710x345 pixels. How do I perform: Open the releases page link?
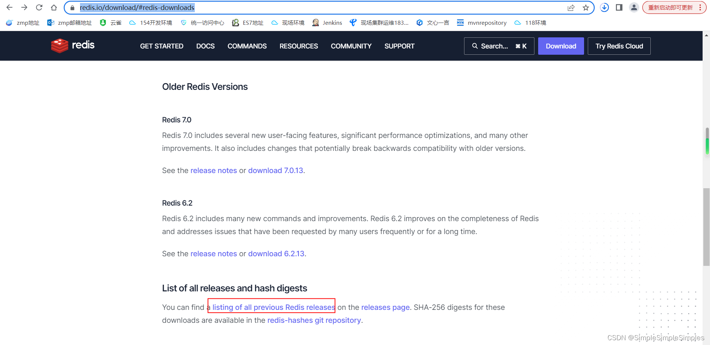click(385, 307)
